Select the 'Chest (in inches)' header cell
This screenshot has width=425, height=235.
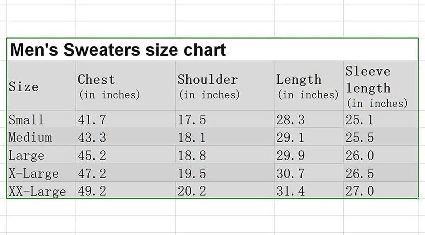coord(109,87)
